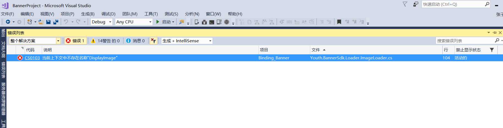This screenshot has width=503, height=128.
Task: Open the Project (项目) menu
Action: click(67, 14)
